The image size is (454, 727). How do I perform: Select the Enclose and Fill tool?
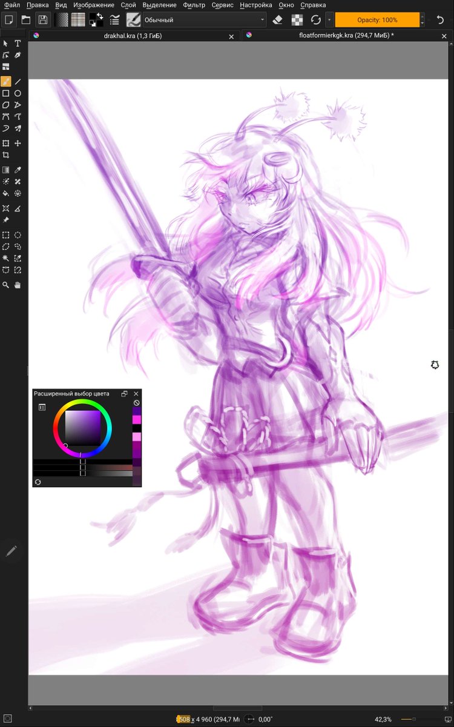(18, 193)
